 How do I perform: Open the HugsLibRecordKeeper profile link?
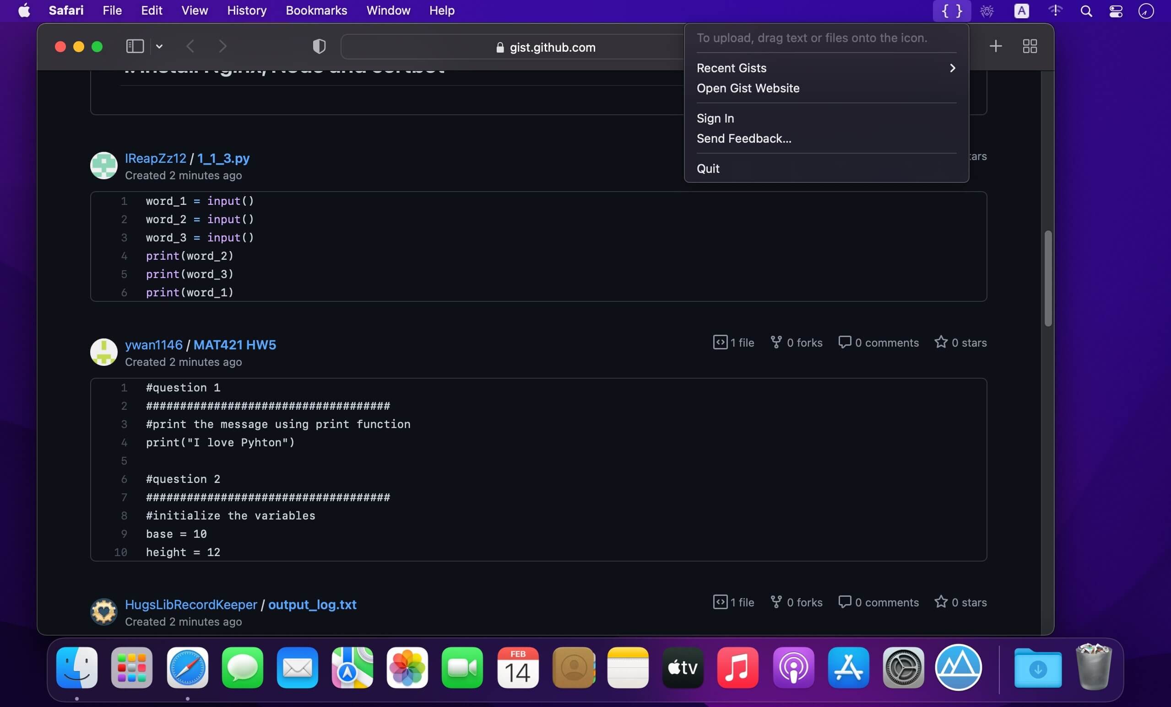(190, 605)
